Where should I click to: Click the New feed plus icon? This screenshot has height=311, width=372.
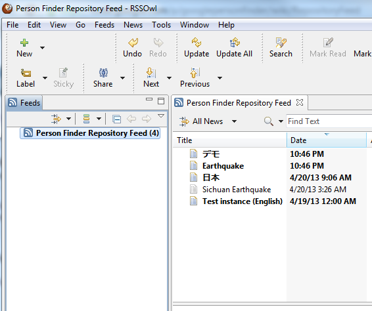tap(24, 43)
